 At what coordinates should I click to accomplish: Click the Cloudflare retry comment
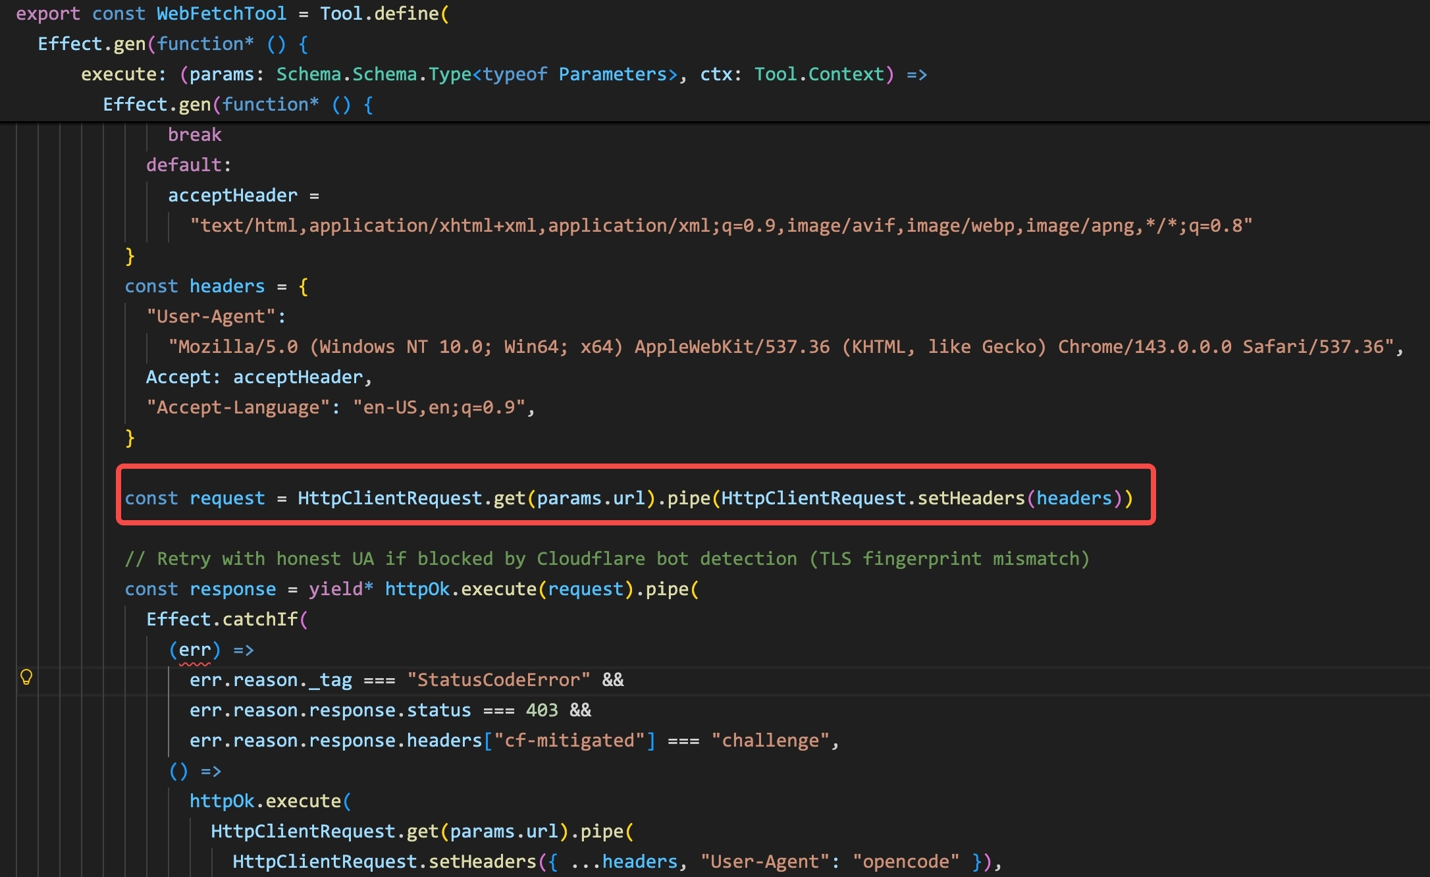[607, 559]
